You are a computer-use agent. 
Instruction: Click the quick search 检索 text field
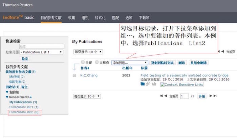41,47
